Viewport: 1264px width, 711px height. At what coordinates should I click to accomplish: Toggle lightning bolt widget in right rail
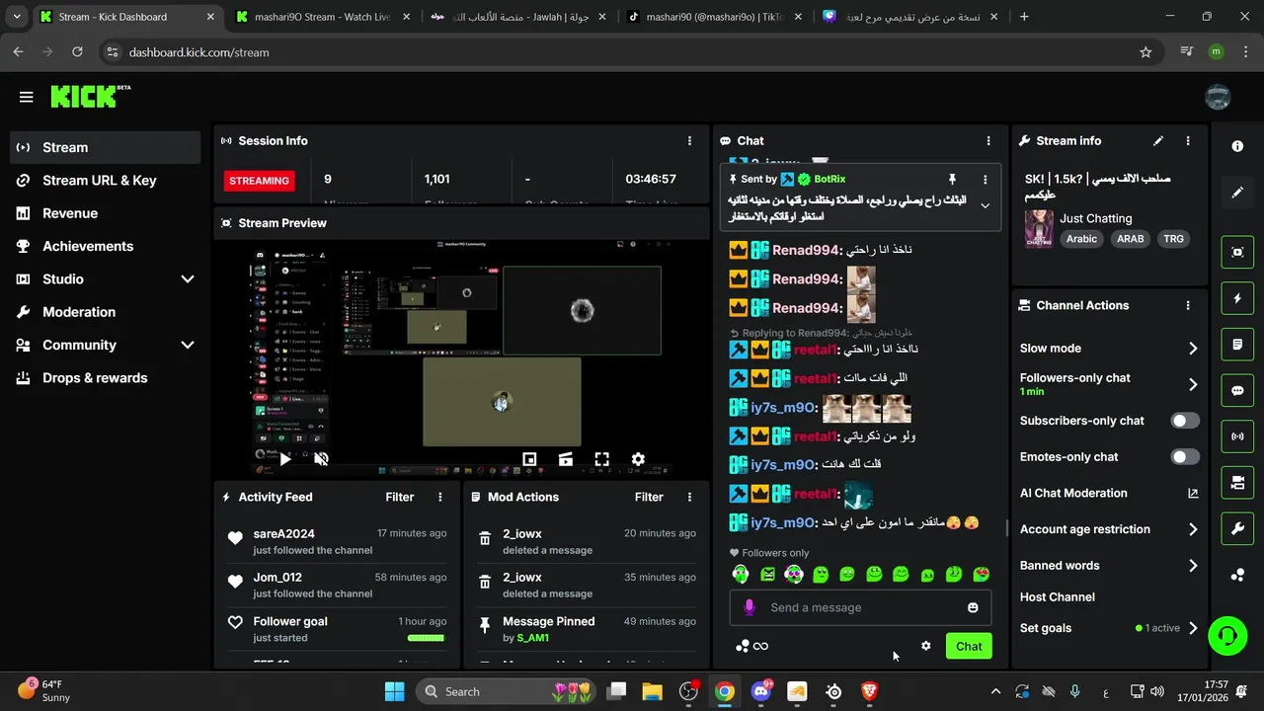coord(1237,298)
